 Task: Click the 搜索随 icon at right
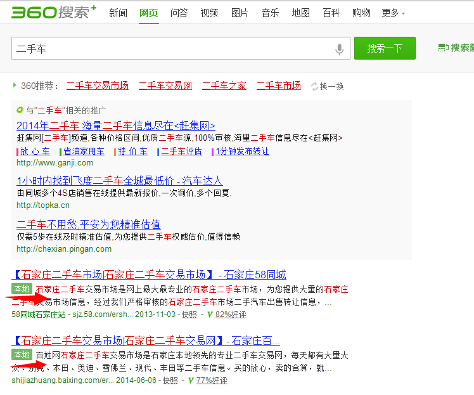click(444, 48)
